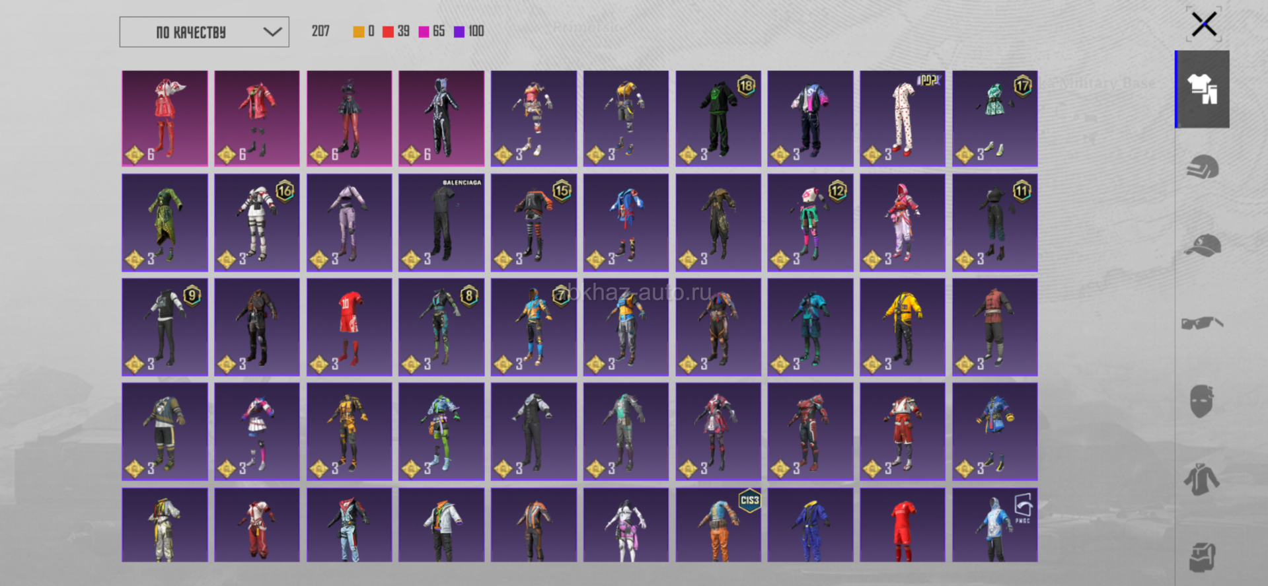Click the orange rarity swatch
This screenshot has width=1268, height=586.
click(359, 32)
